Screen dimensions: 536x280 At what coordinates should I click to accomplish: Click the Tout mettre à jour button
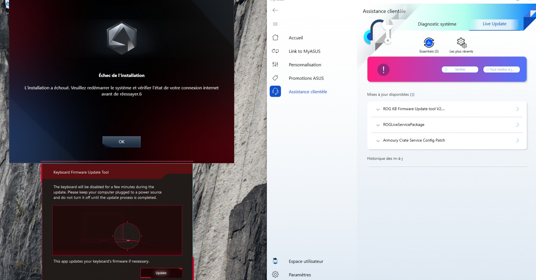click(x=501, y=70)
